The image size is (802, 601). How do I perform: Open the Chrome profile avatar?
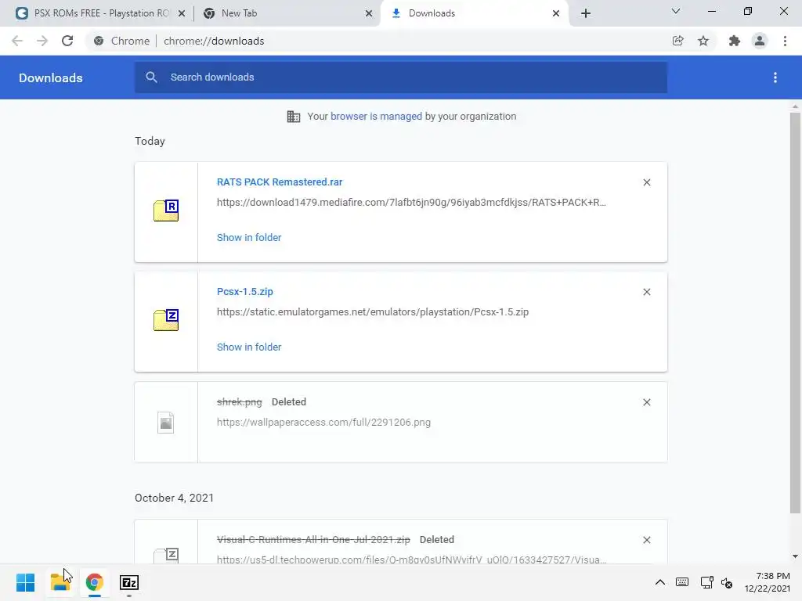pos(760,41)
